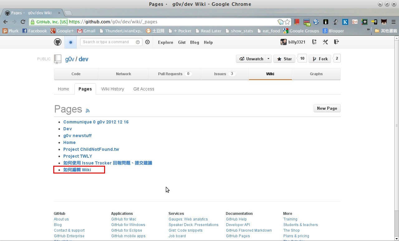
Task: Open the notifications indicator dot
Action: [x=71, y=42]
